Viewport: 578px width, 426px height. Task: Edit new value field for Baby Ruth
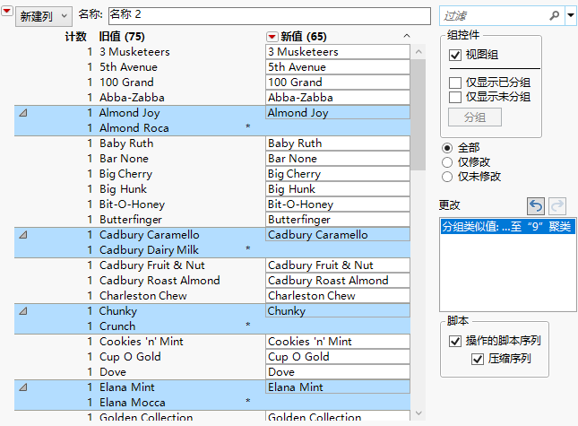point(338,143)
